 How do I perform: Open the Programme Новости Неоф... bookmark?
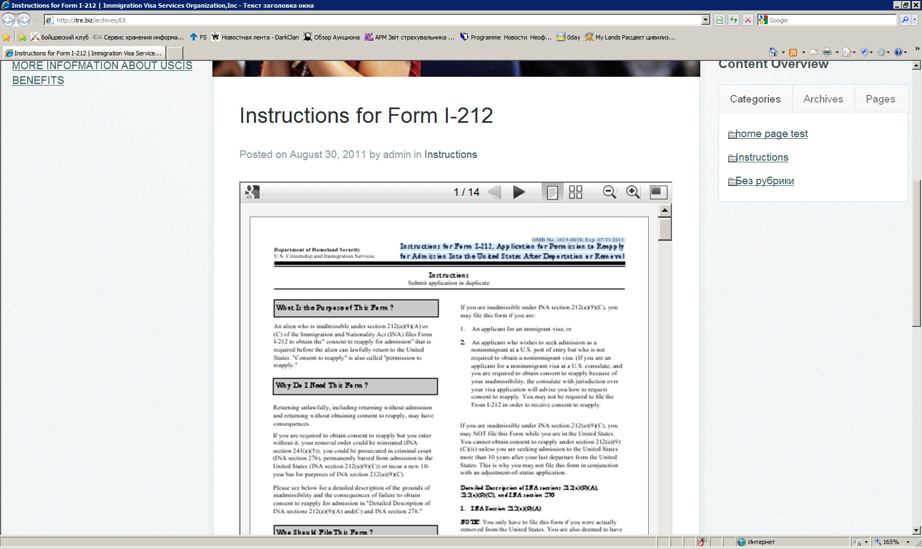[505, 37]
